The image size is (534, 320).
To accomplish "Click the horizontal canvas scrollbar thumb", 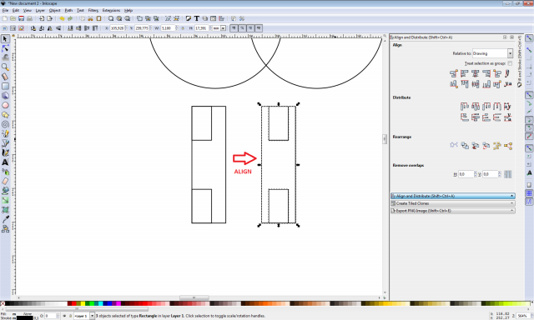I will (194, 297).
